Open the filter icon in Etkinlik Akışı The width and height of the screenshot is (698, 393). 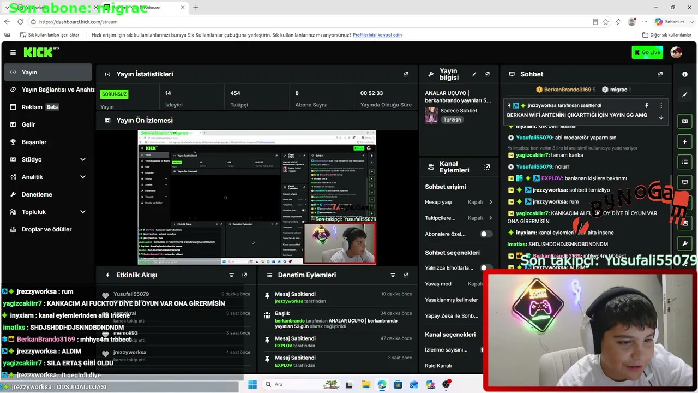point(231,275)
